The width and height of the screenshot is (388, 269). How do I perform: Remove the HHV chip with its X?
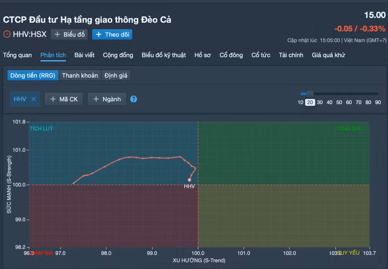pyautogui.click(x=34, y=99)
